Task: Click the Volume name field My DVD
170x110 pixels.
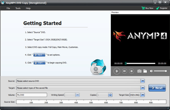Action: coord(32,95)
